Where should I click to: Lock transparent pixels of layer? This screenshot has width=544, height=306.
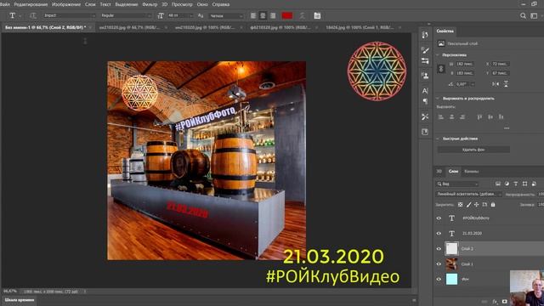pos(460,205)
